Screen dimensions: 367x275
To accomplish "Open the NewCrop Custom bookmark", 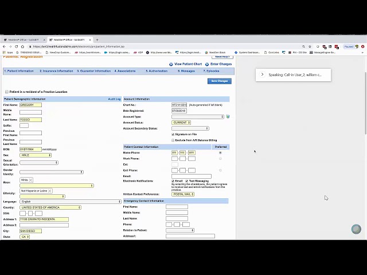I will [x=58, y=52].
